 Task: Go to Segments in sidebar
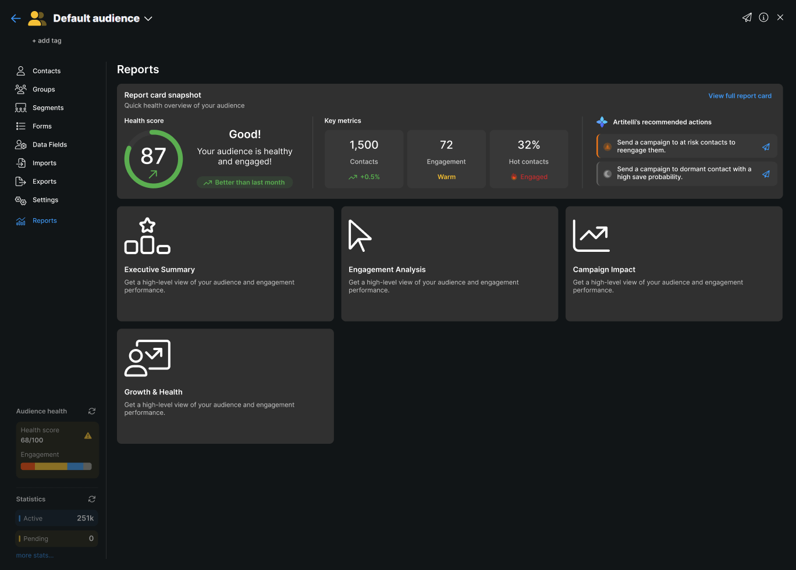point(48,108)
